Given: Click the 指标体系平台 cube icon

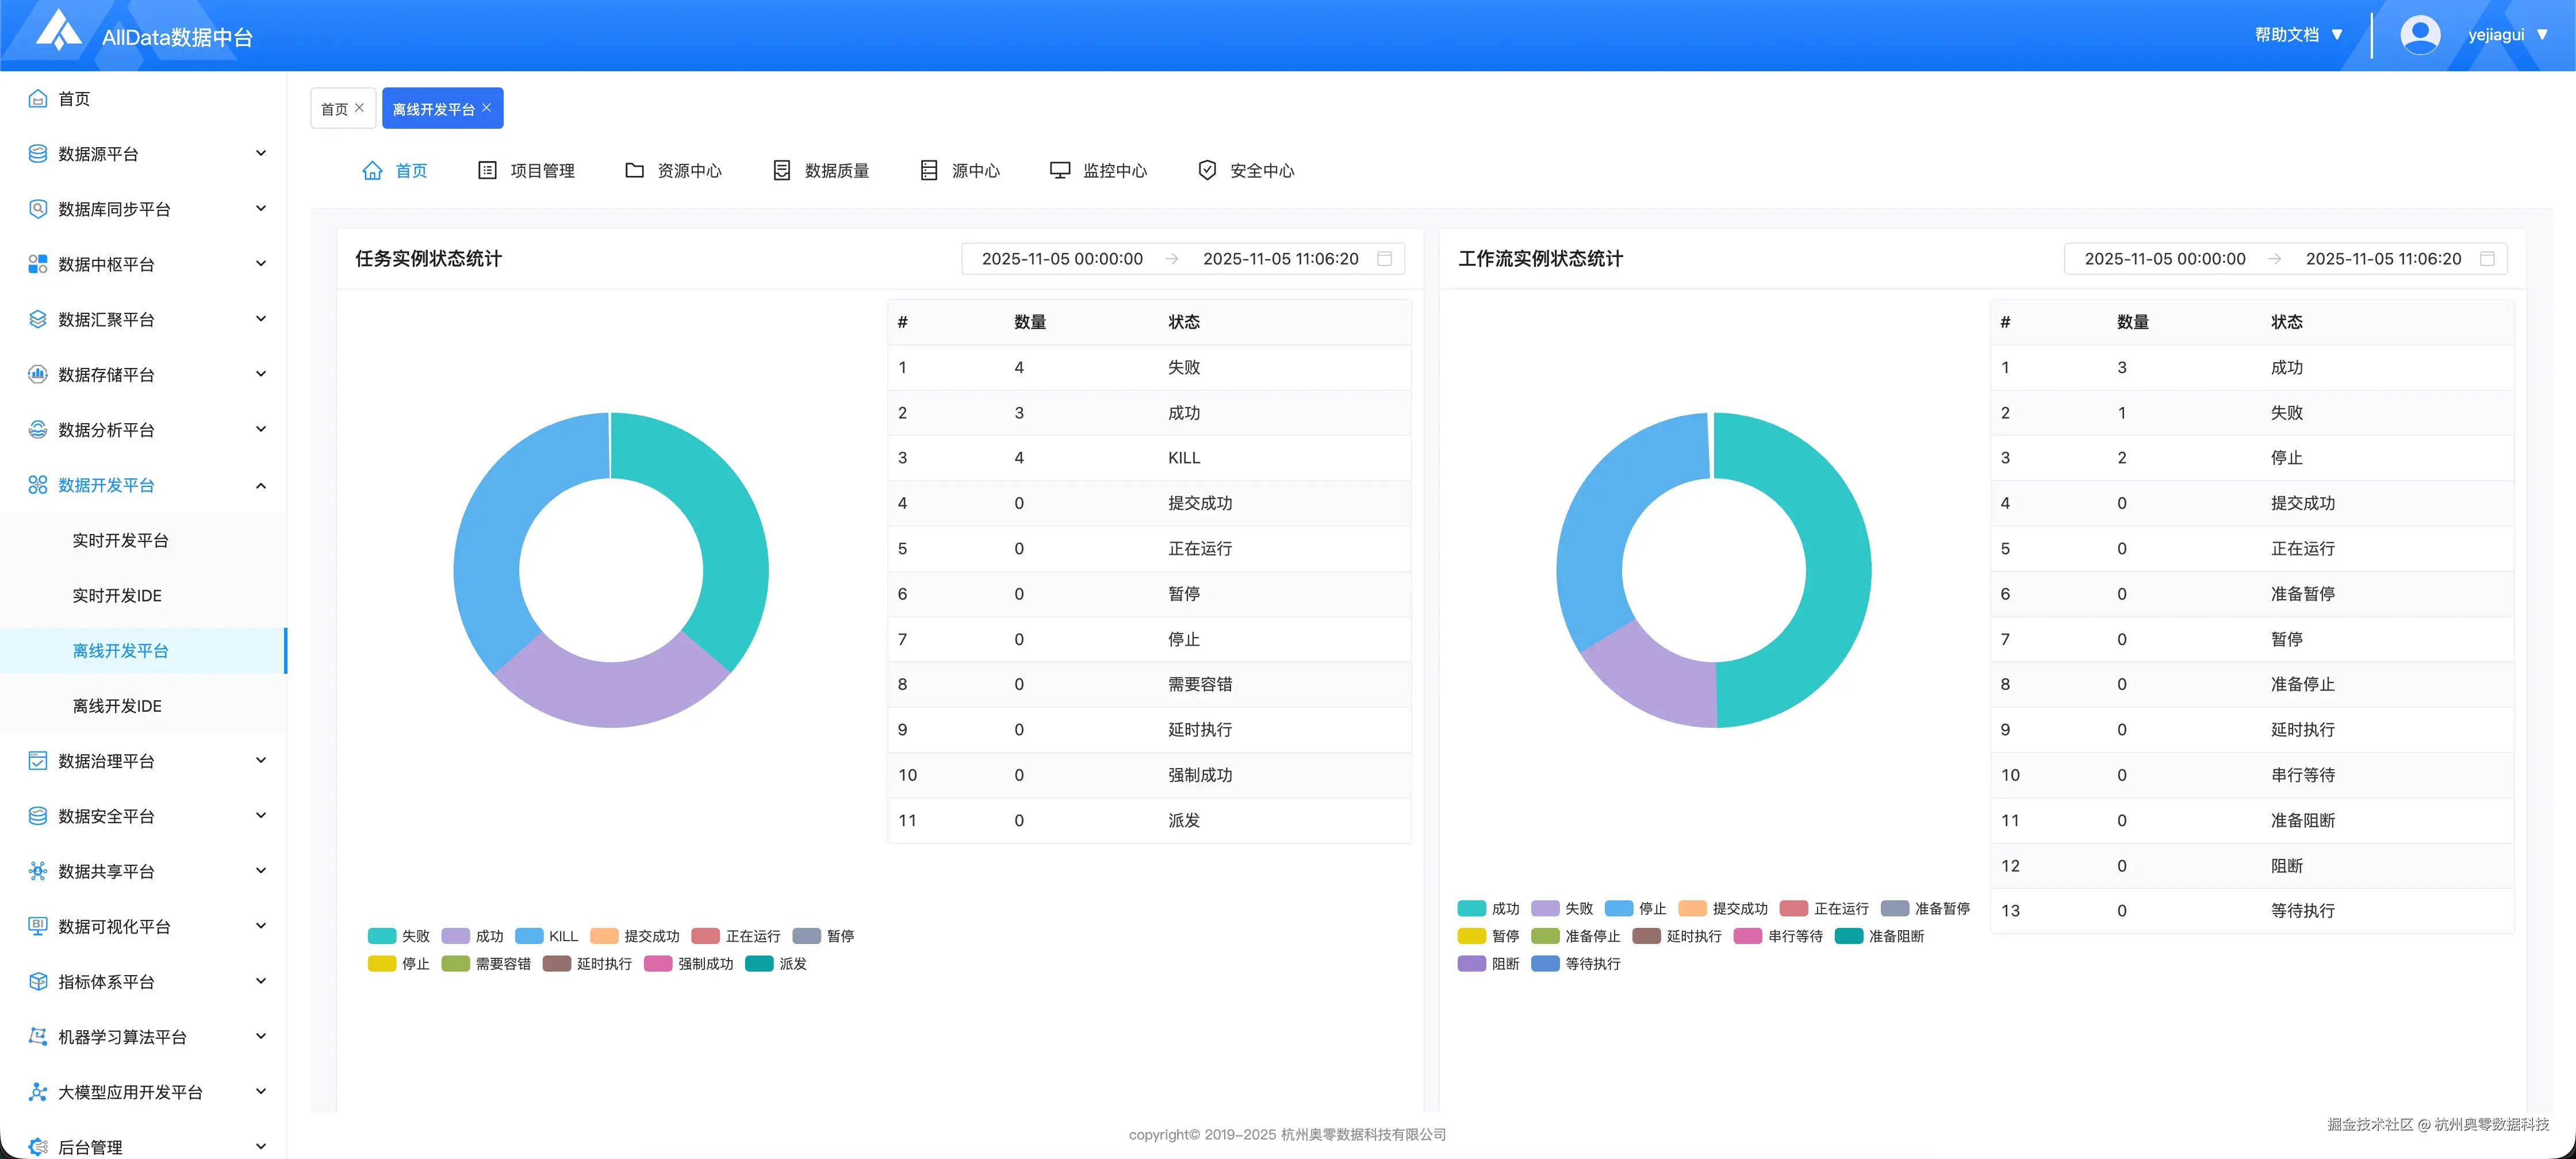Looking at the screenshot, I should click(x=38, y=981).
